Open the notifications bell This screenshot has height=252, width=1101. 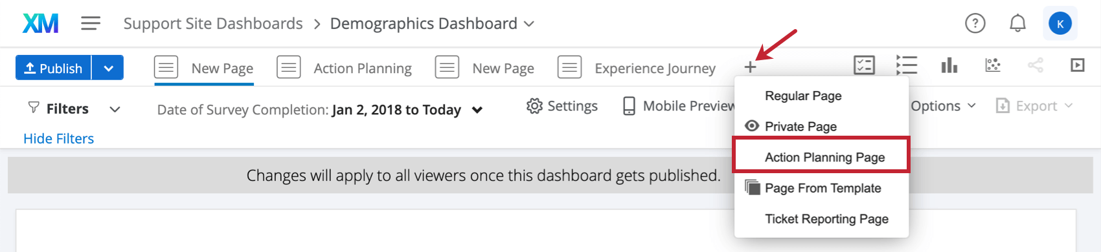pos(1018,23)
